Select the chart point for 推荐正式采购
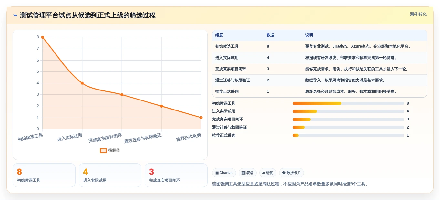 (201, 118)
